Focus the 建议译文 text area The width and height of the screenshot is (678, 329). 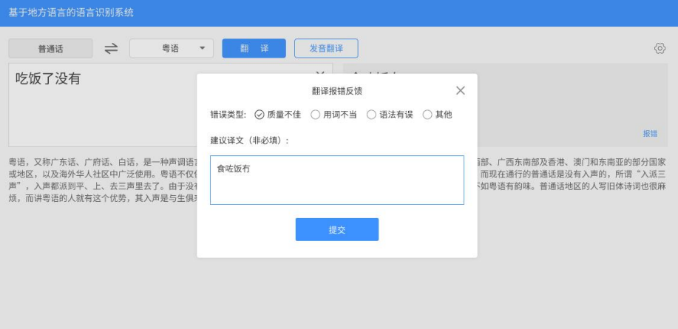point(337,180)
